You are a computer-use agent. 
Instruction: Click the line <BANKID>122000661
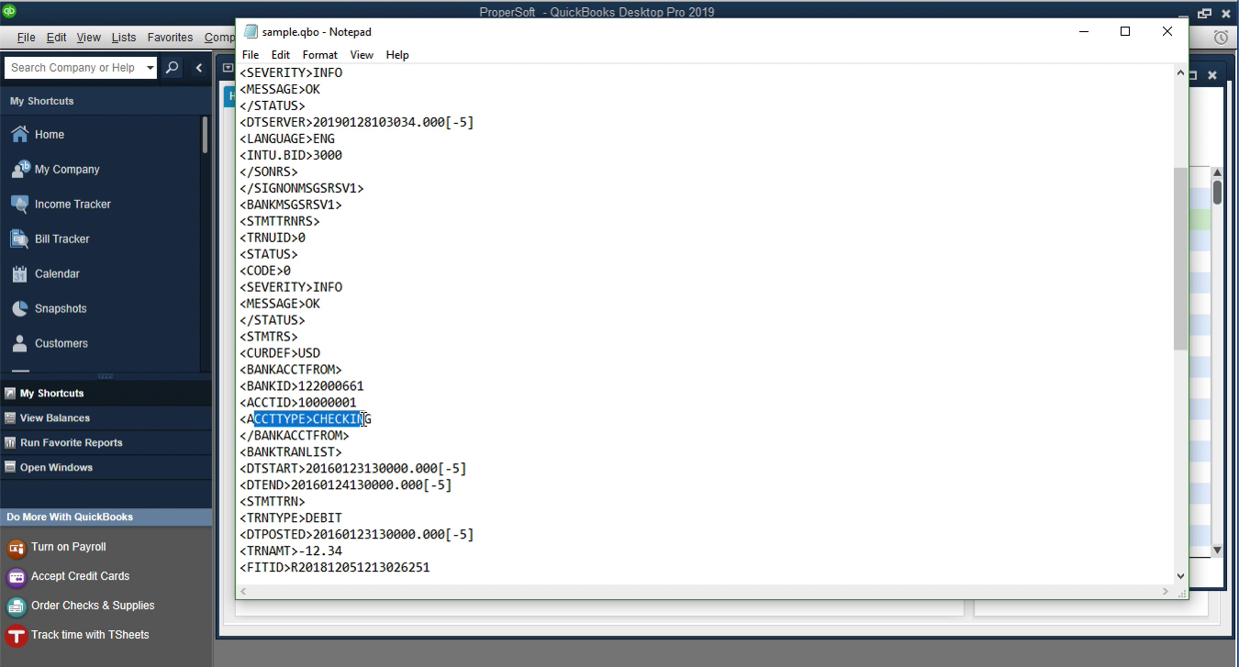point(302,386)
